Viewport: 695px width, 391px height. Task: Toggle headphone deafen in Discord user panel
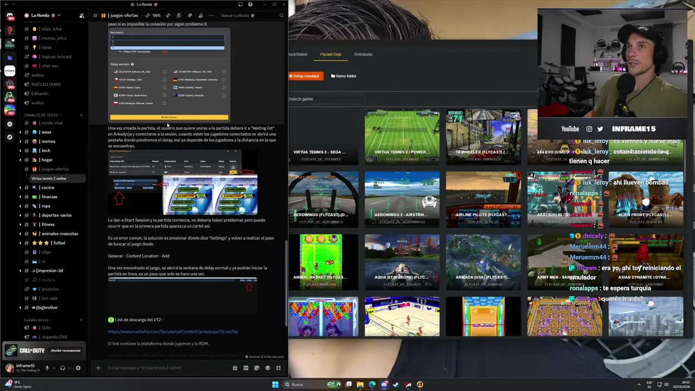pyautogui.click(x=62, y=368)
